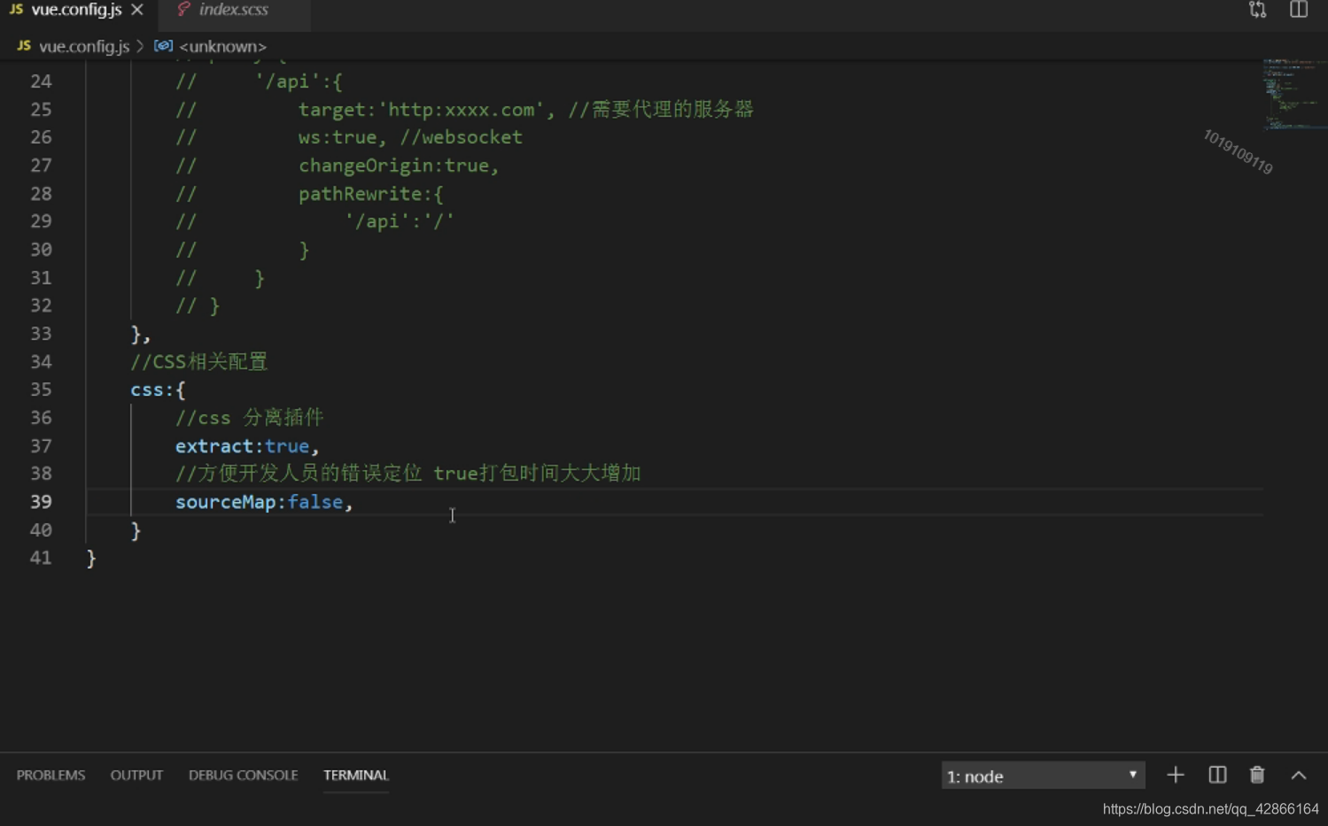Screen dimensions: 1328x826
Task: Open the DEBUG CONSOLE panel tab
Action: 243,775
